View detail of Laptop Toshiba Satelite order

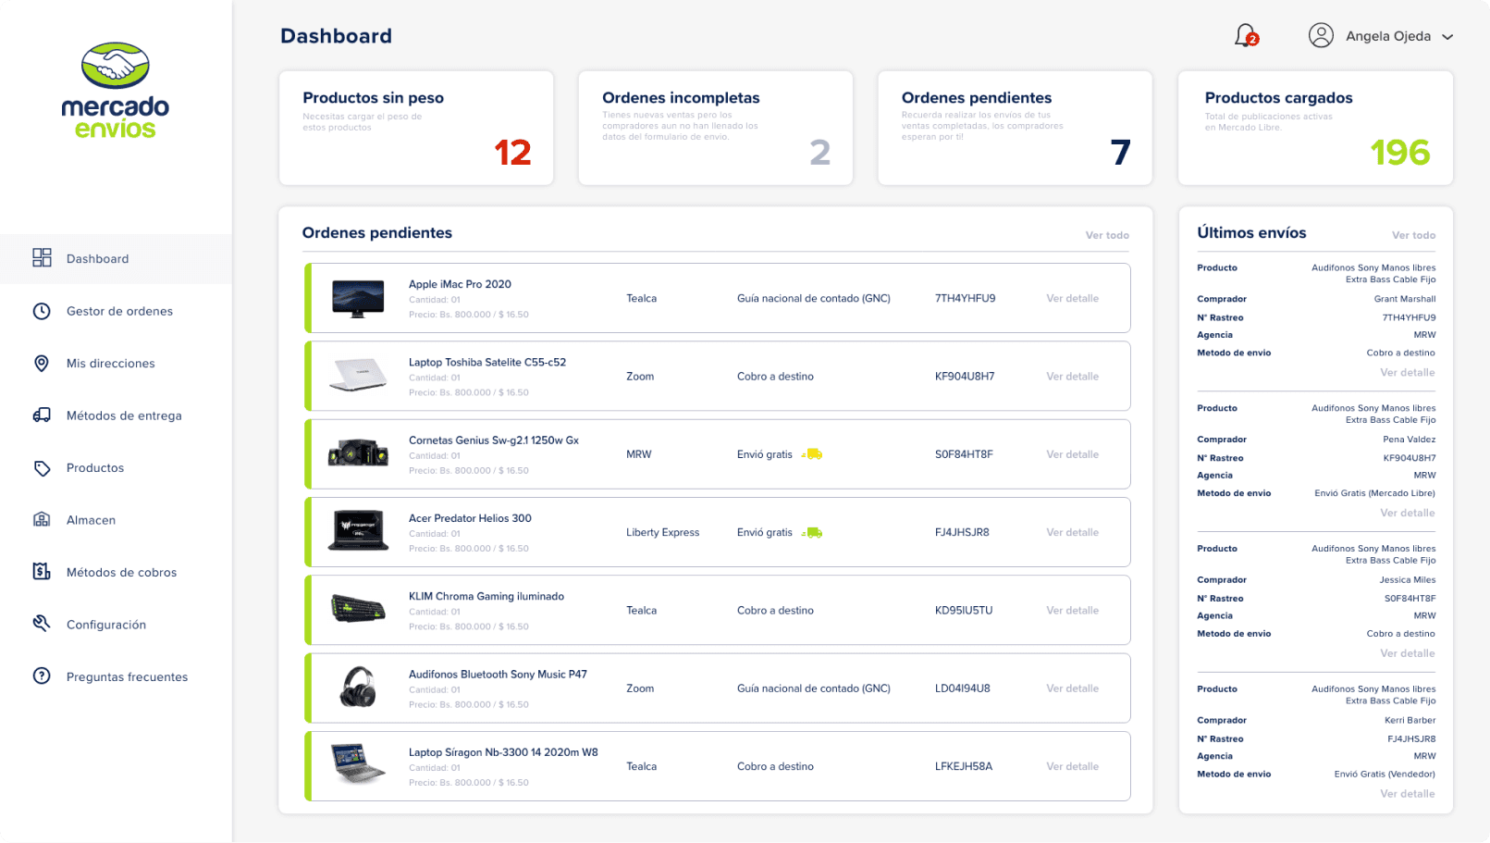1072,377
